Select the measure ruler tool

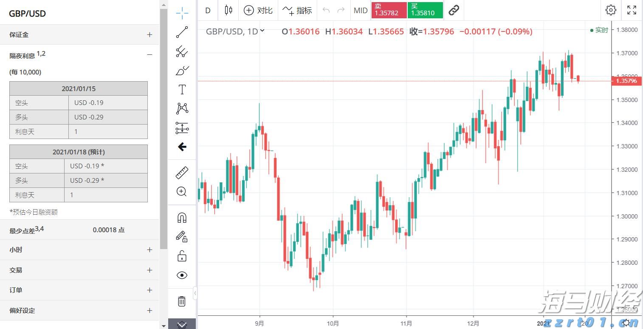pos(182,172)
